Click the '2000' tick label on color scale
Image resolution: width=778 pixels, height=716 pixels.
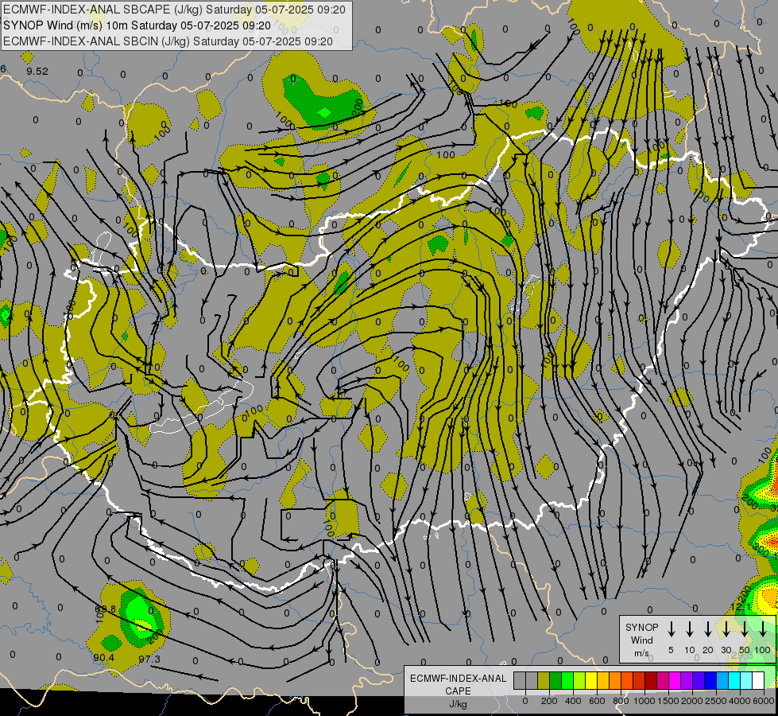coord(692,701)
